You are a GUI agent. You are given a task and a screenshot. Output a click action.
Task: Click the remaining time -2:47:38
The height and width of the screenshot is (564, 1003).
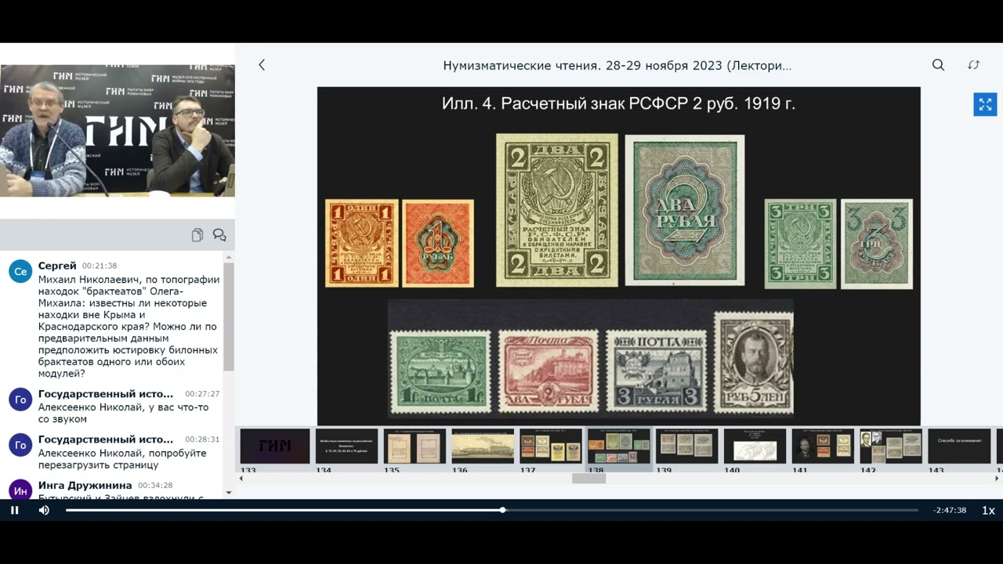(950, 510)
